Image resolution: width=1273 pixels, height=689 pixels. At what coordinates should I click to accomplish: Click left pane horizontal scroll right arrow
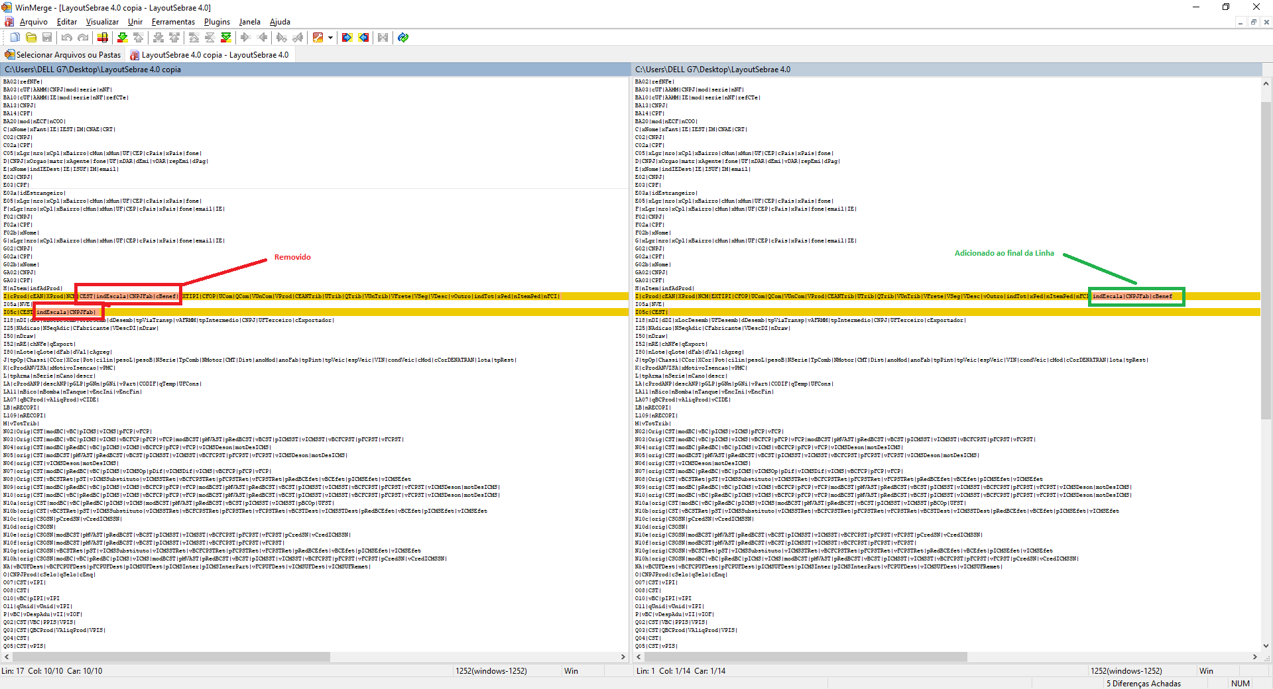623,657
